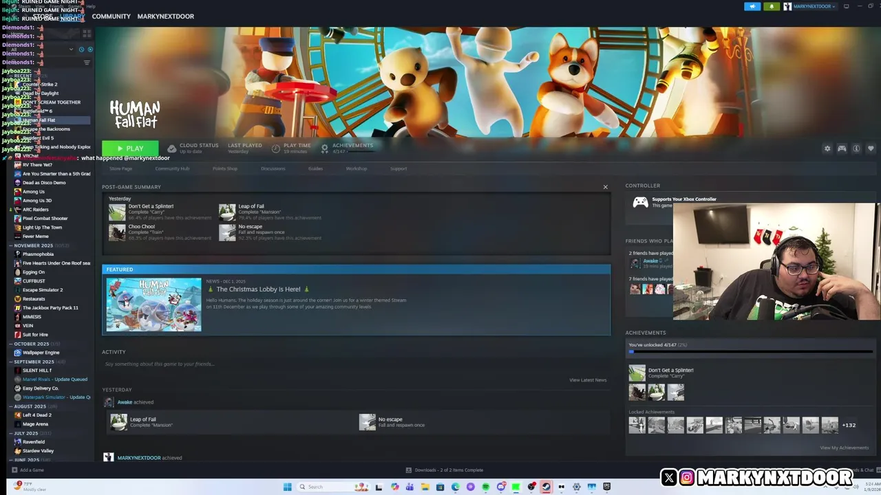Add Human Fall Flat to favorites

pyautogui.click(x=871, y=148)
